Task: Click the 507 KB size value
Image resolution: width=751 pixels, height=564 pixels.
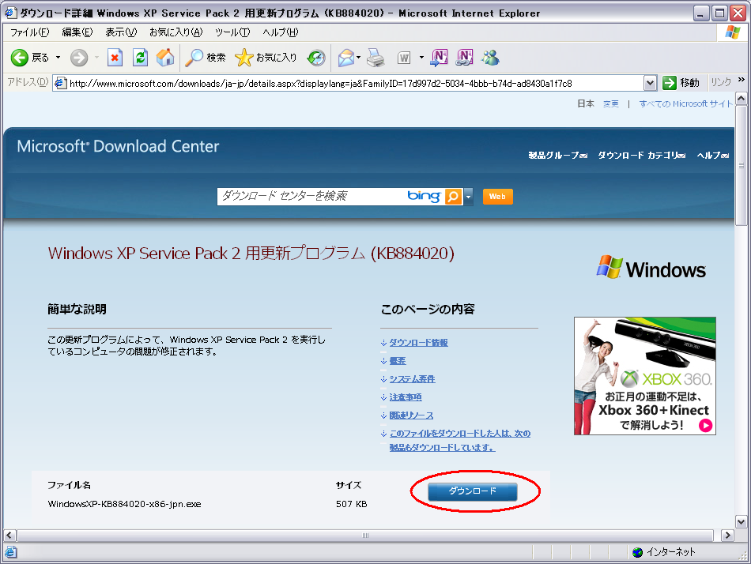Action: [352, 504]
